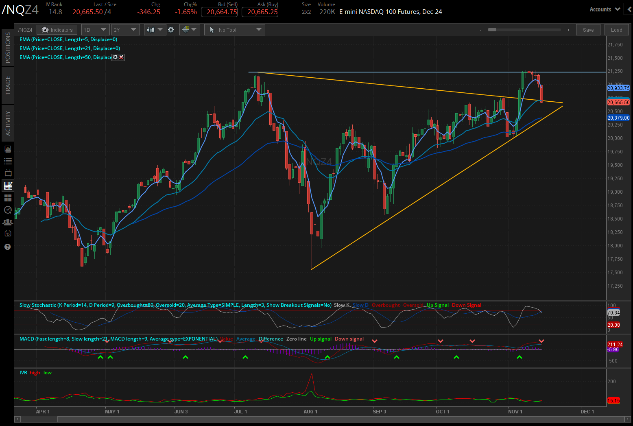
Task: Toggle the Overbought label in Slow Stochastic
Action: tap(386, 305)
